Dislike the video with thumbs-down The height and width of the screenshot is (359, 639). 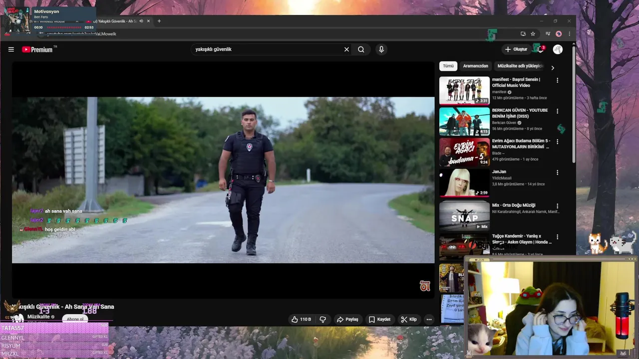(322, 319)
